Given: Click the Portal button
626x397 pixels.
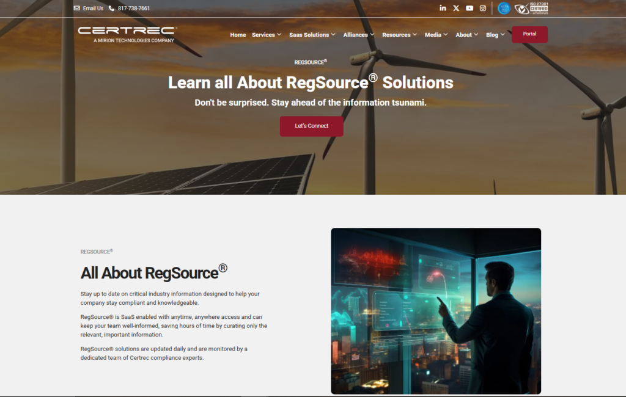Looking at the screenshot, I should click(529, 34).
